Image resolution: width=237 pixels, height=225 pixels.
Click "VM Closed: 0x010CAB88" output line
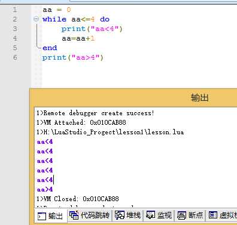[x=77, y=199]
